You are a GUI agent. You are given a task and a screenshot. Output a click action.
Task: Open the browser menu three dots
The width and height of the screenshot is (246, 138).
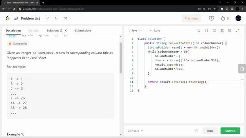point(243,9)
